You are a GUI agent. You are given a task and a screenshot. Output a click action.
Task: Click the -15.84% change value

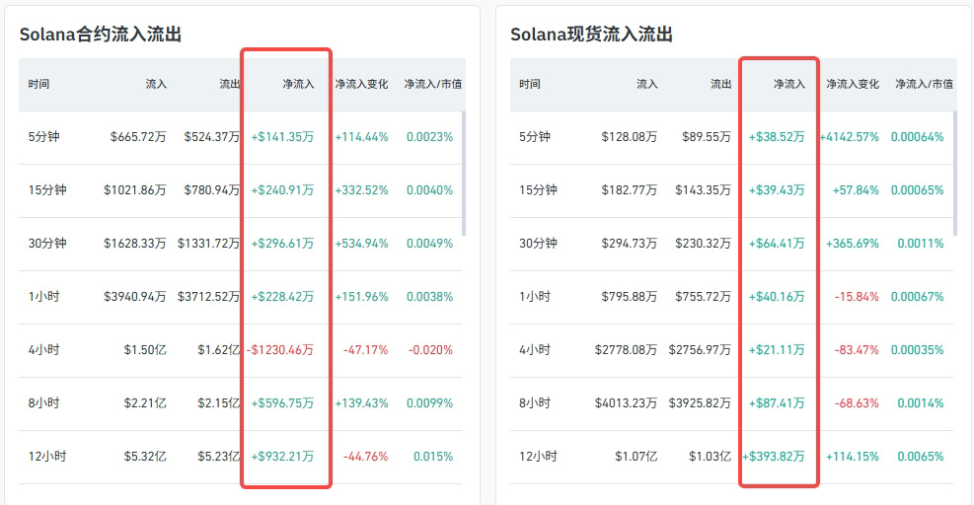pos(857,297)
